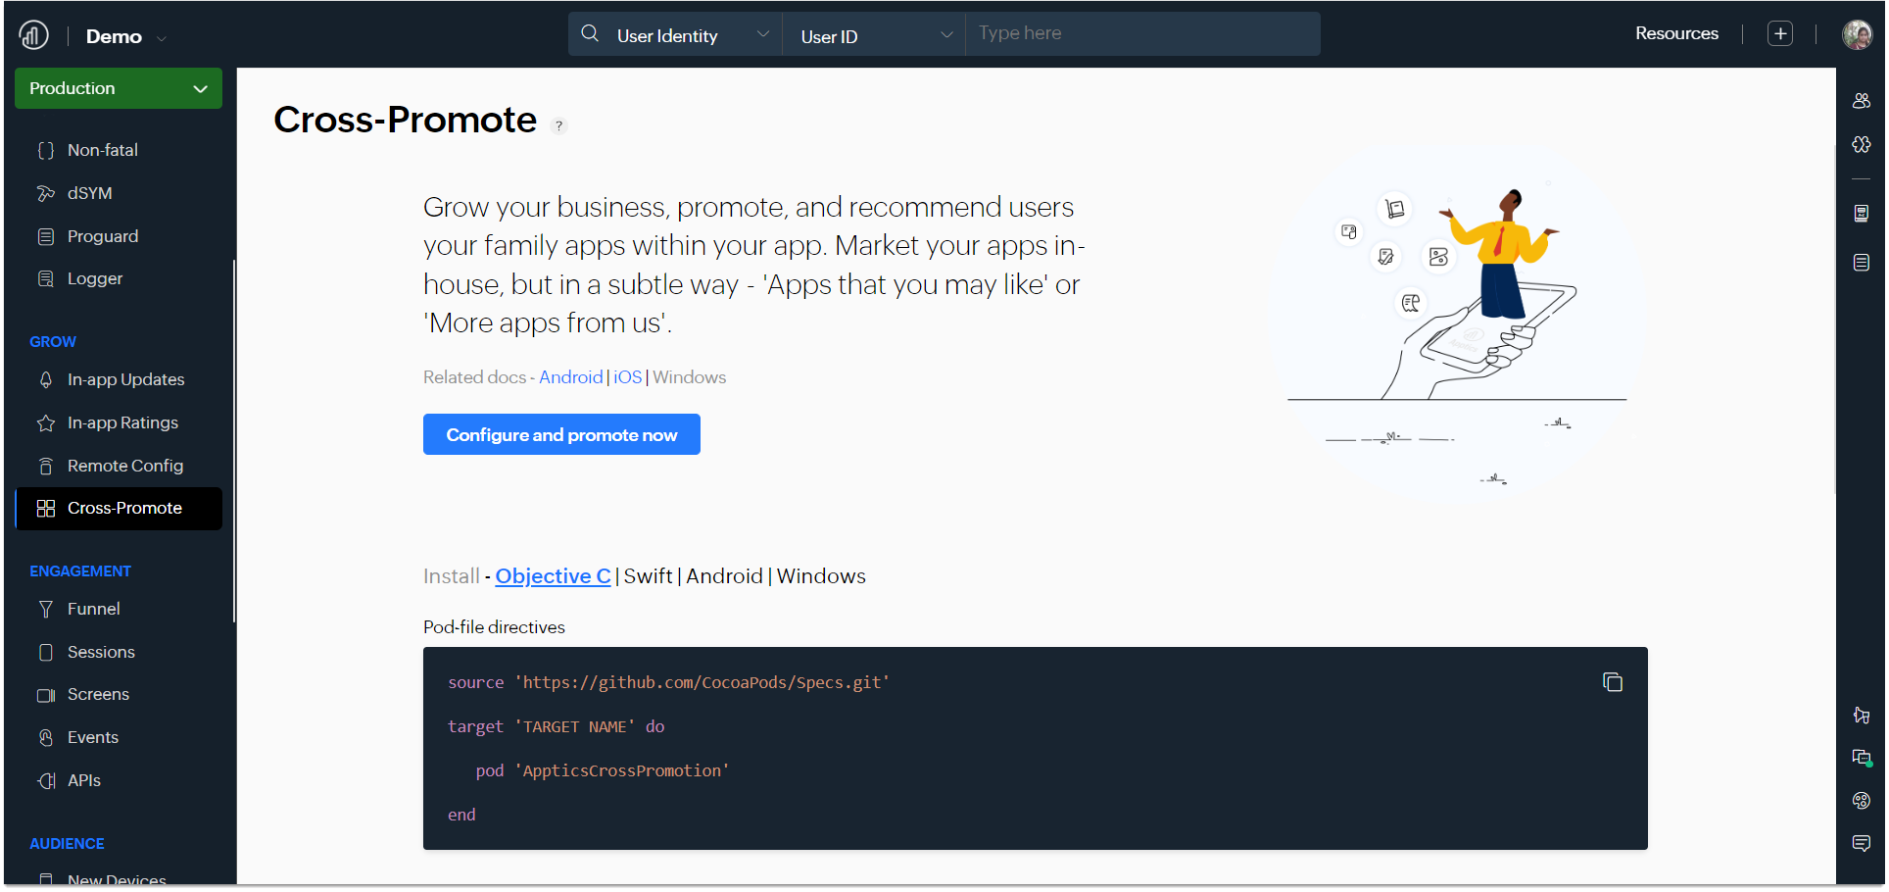Select the Swift install tab
1889x892 pixels.
click(x=648, y=576)
